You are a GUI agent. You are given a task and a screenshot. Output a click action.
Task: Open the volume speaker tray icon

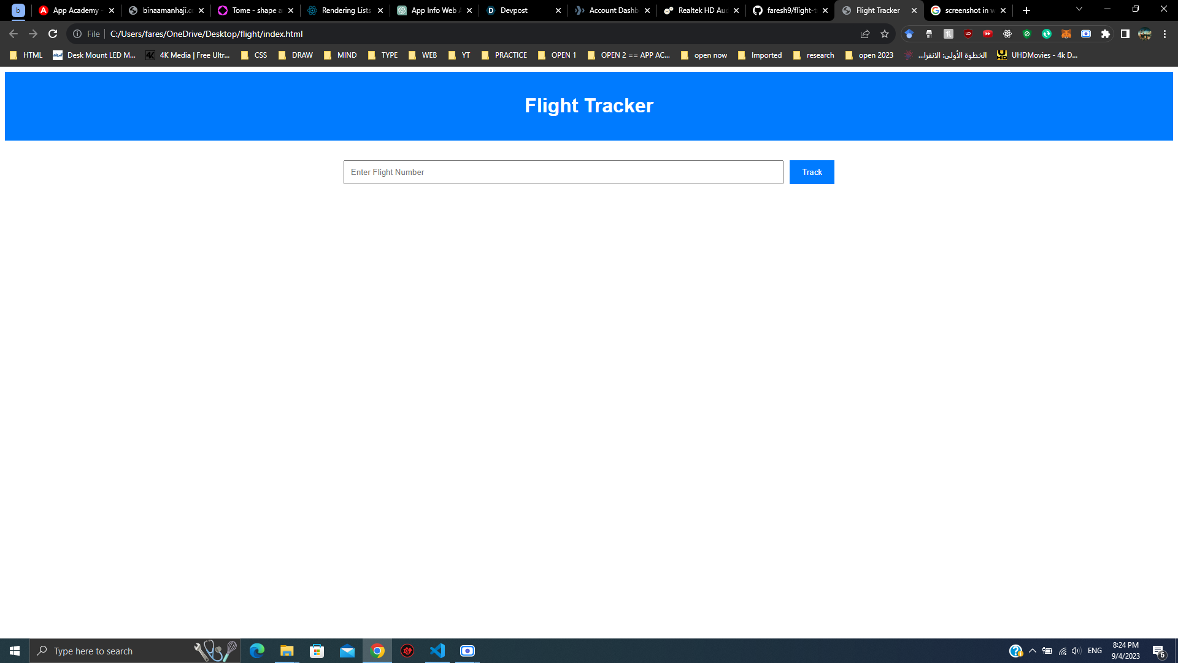coord(1076,651)
